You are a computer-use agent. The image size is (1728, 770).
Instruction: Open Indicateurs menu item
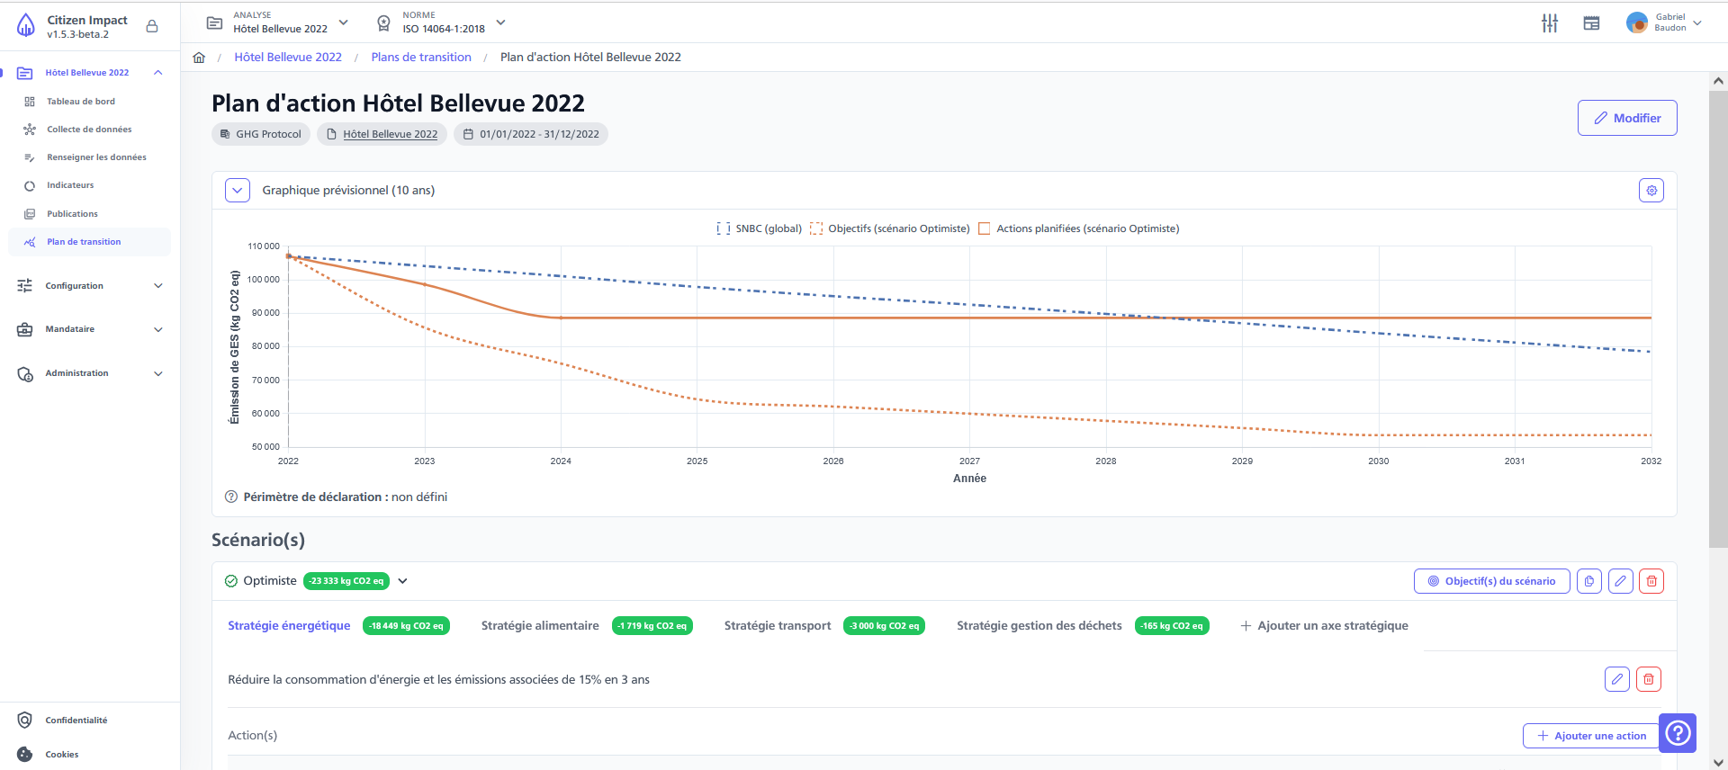point(70,185)
